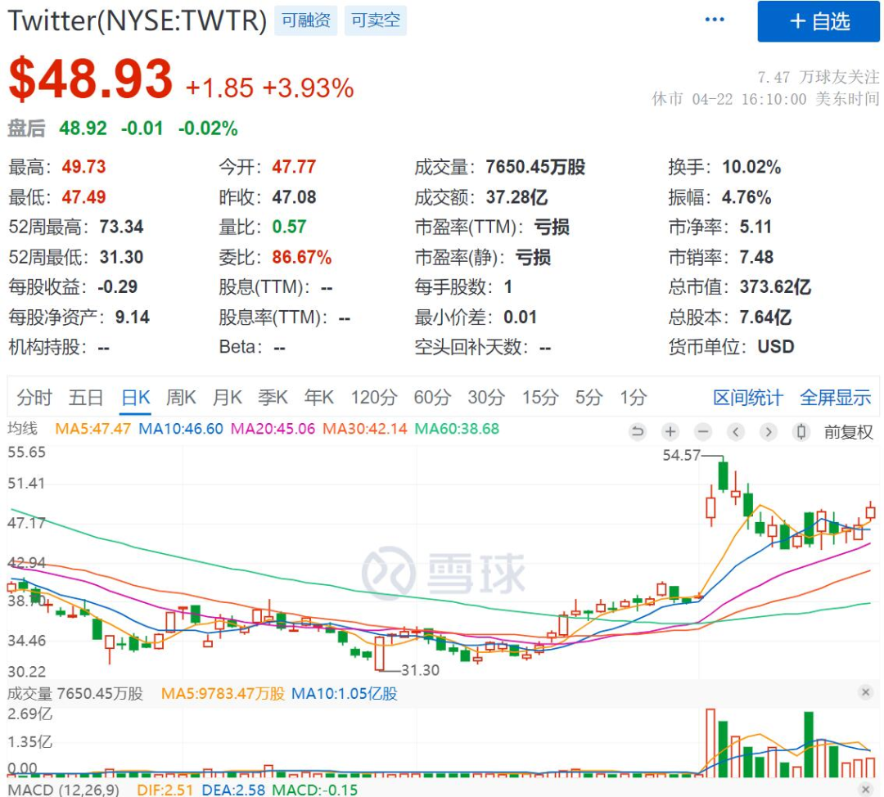884x797 pixels.
Task: Select the 年K chart tab
Action: [319, 398]
